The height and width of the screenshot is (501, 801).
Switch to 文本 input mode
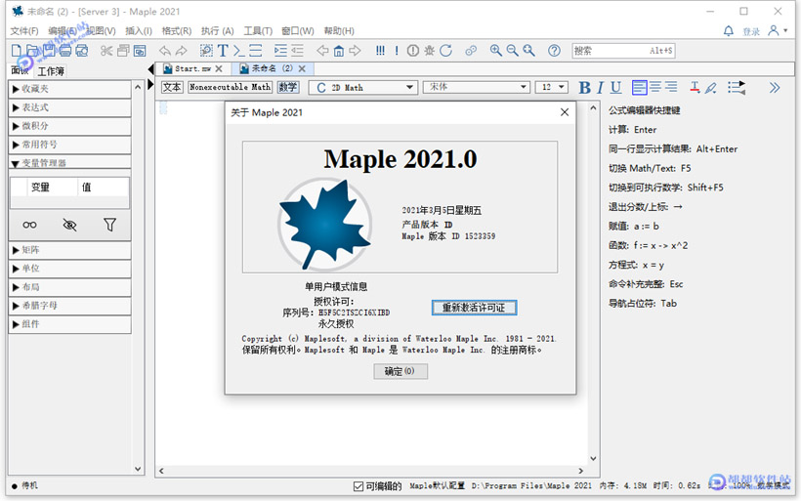click(172, 87)
